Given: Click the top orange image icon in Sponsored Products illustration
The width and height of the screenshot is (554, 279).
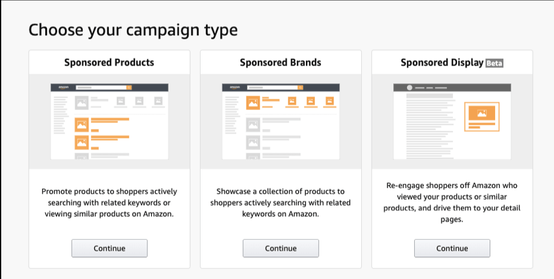Looking at the screenshot, I should coord(81,124).
